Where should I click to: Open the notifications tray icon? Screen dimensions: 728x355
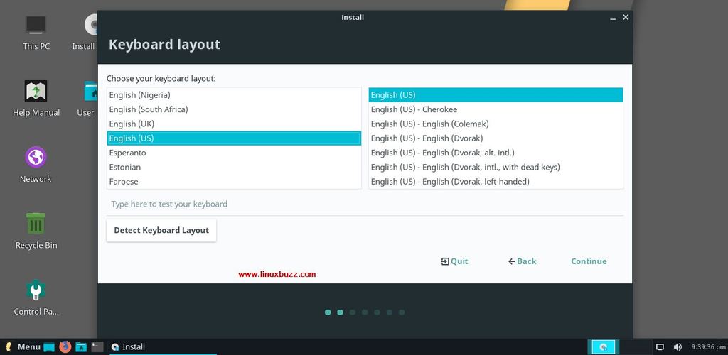point(660,346)
